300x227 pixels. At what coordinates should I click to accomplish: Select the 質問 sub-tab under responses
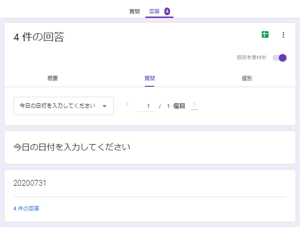150,78
